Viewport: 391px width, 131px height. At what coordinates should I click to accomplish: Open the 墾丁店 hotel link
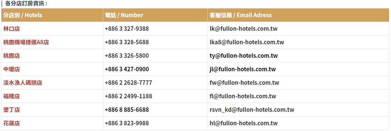coord(11,110)
